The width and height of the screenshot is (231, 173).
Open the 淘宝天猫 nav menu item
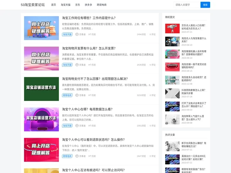65,5
